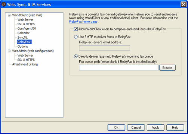Open Web Server under WorldClient
Screen dimensions: 188x134
(x=25, y=20)
